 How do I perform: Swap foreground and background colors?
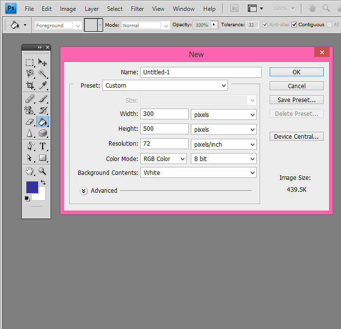tap(43, 182)
